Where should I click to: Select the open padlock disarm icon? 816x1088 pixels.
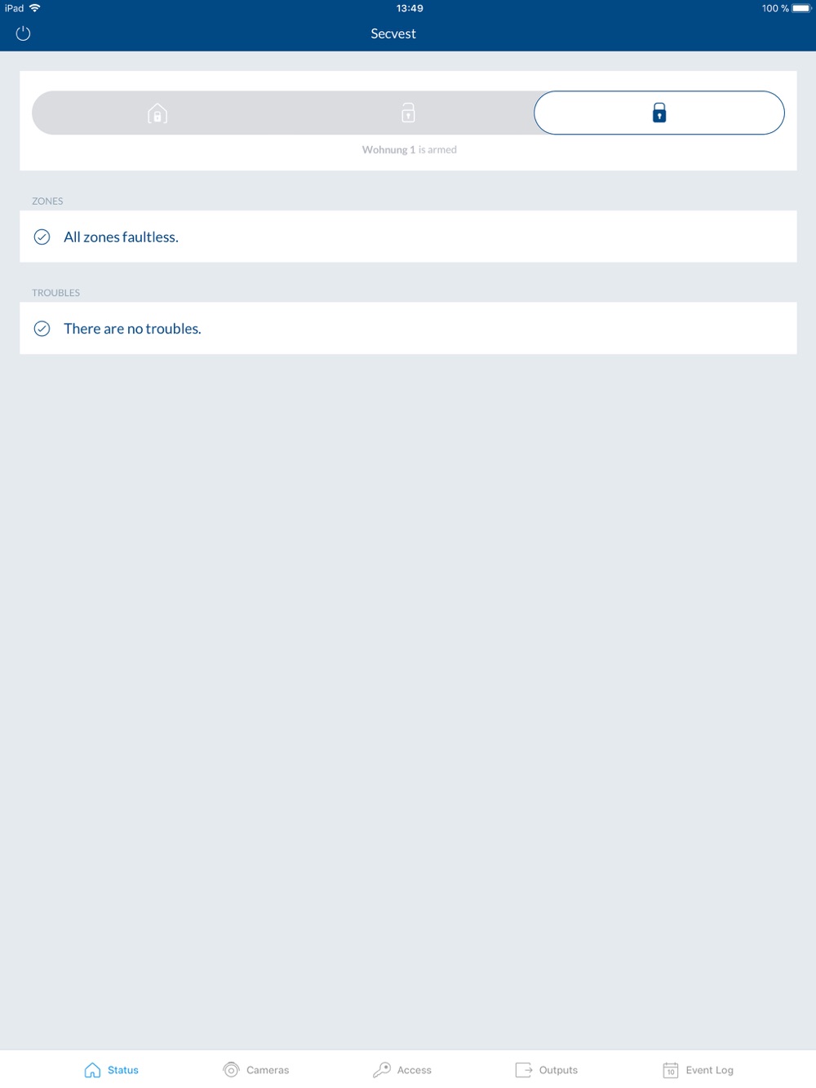tap(408, 113)
